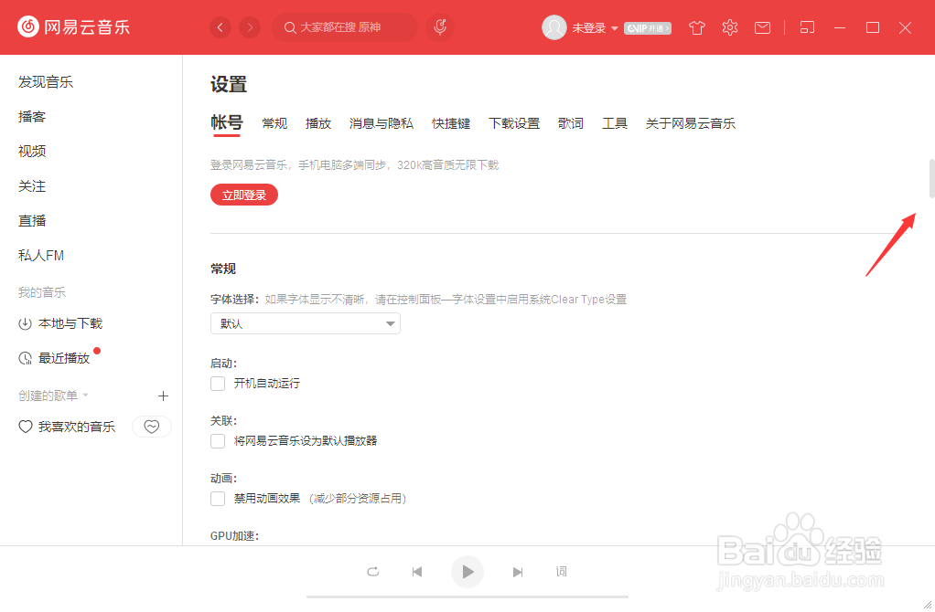Image resolution: width=935 pixels, height=612 pixels.
Task: Open 最近播放 in sidebar
Action: (64, 358)
